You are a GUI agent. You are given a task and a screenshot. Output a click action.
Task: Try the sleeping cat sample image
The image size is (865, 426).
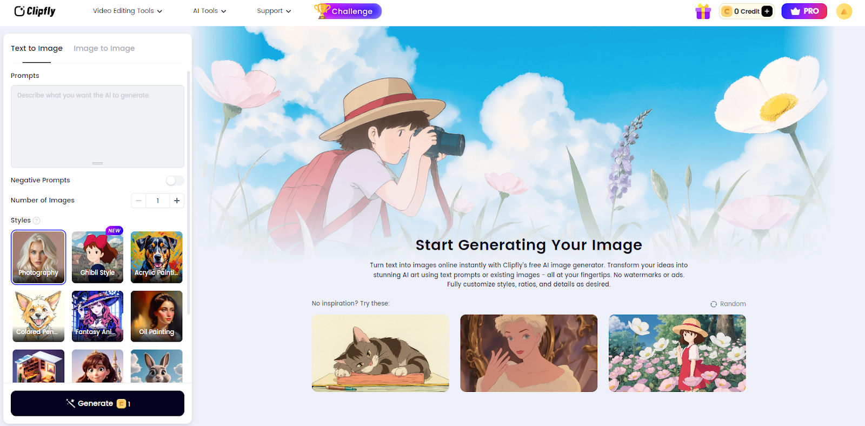[381, 353]
